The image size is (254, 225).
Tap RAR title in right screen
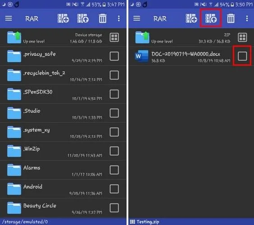[160, 18]
